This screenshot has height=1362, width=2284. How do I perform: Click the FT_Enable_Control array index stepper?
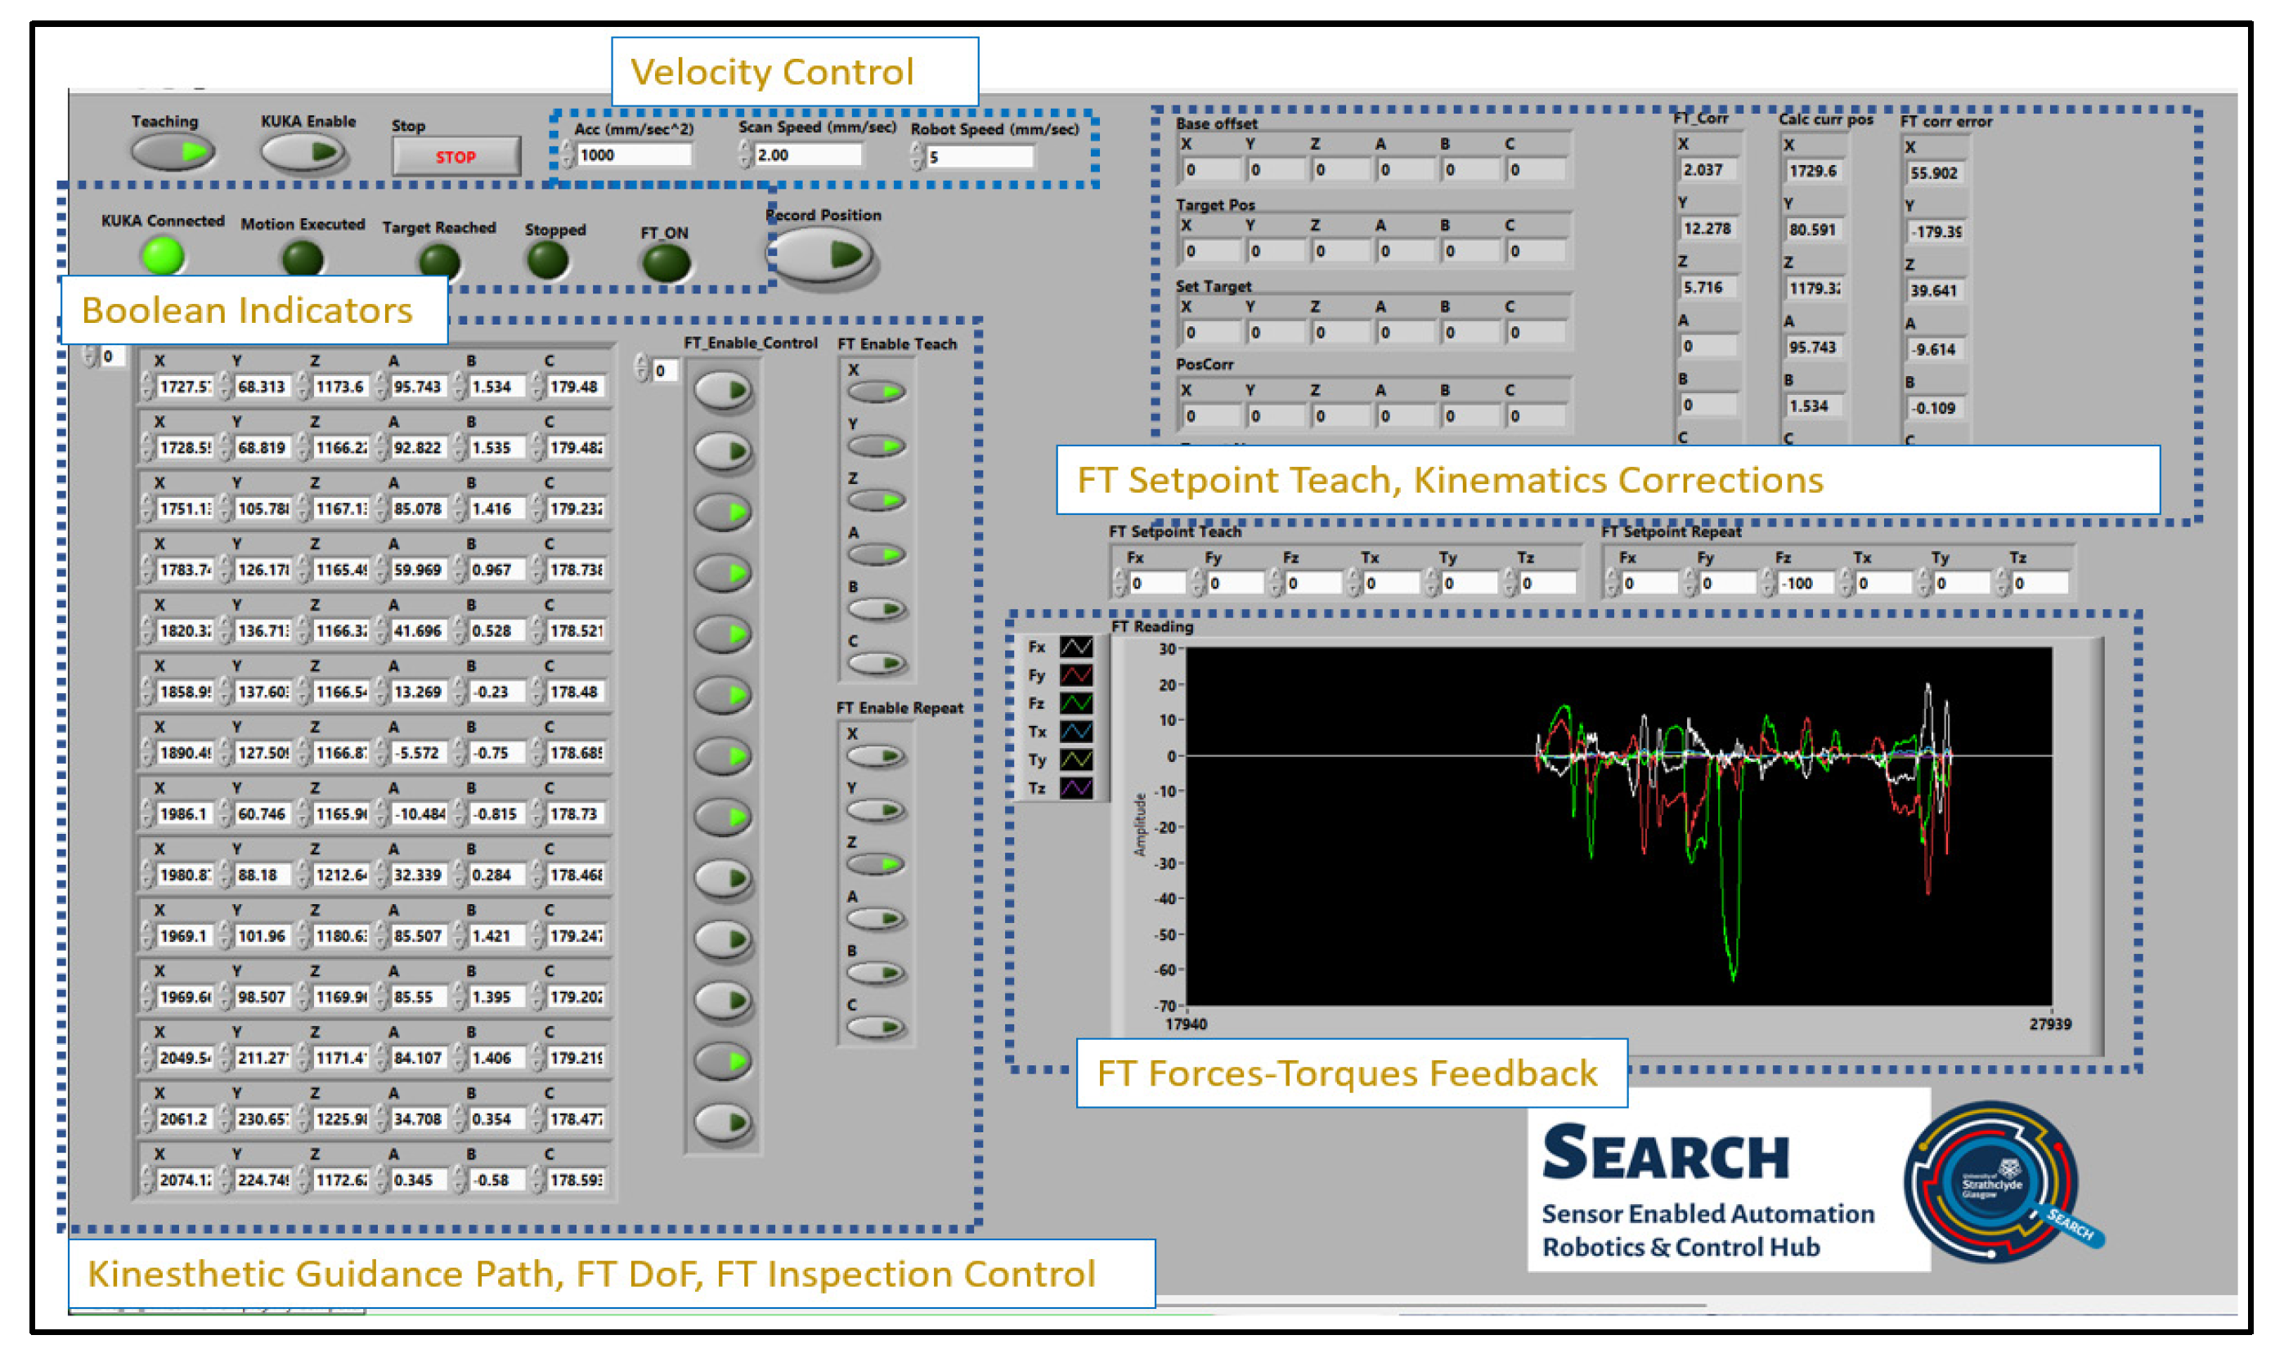click(642, 370)
